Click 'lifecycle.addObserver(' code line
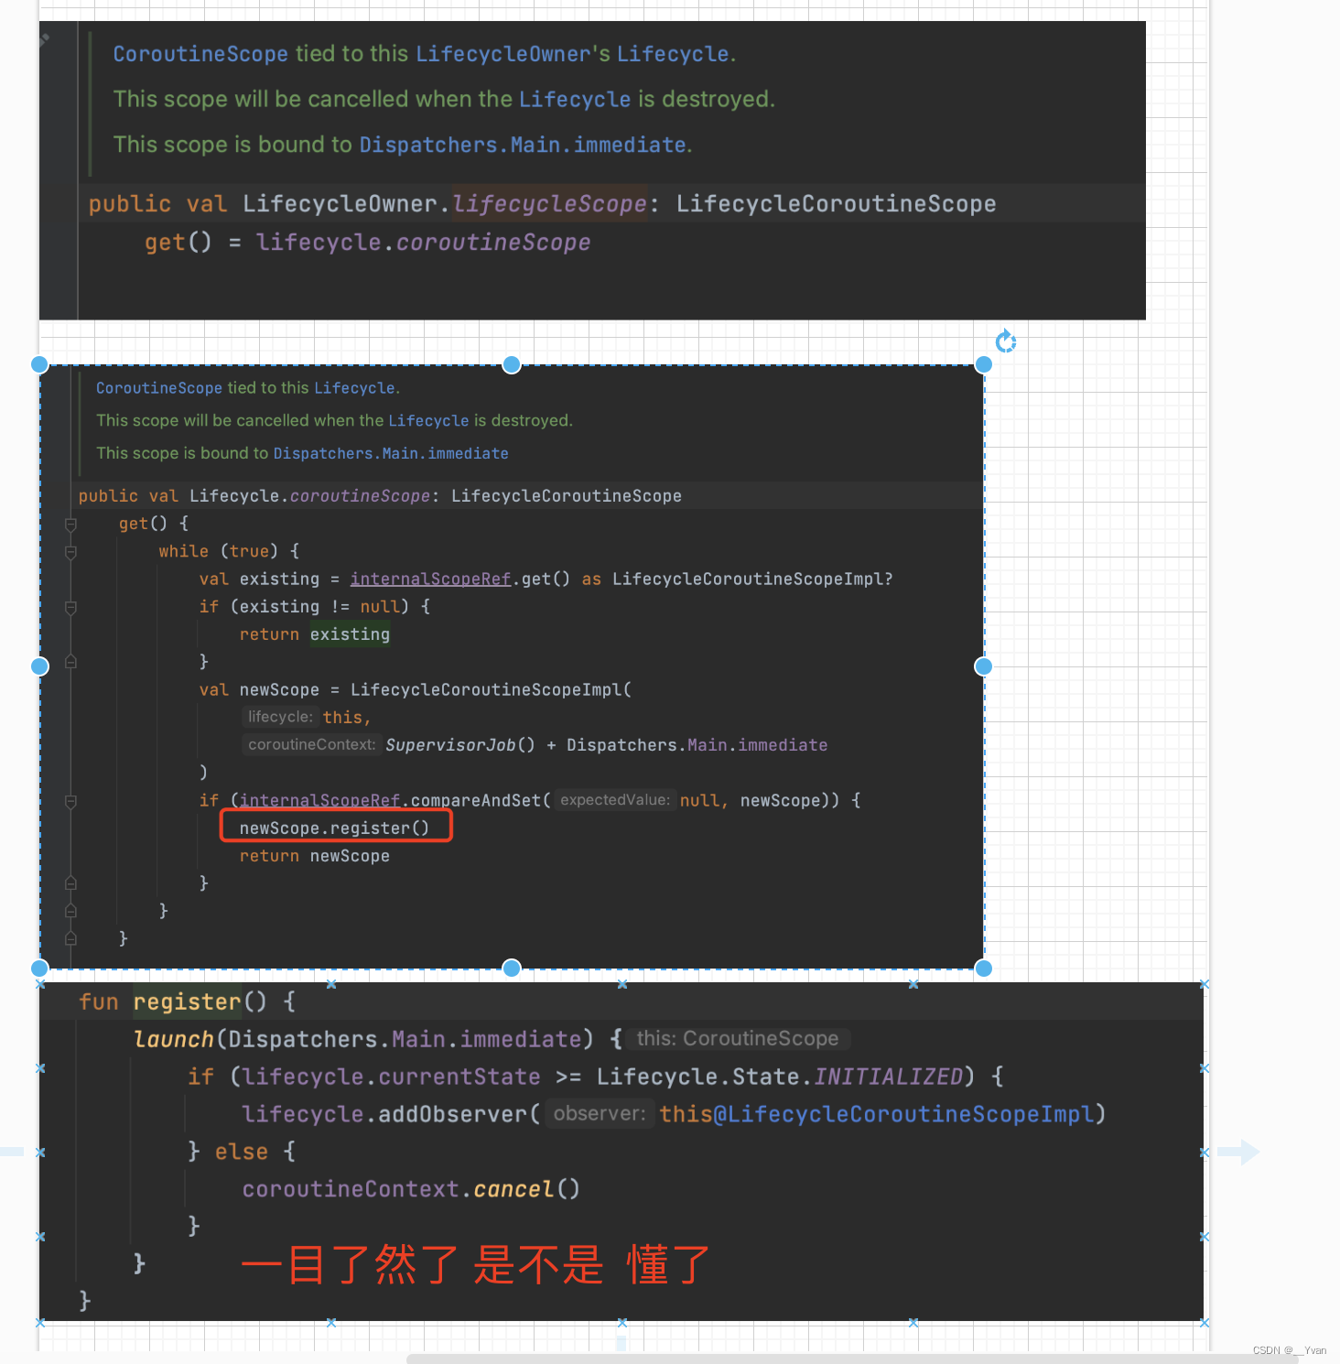 click(674, 1114)
